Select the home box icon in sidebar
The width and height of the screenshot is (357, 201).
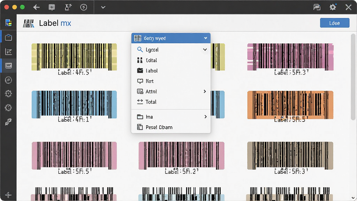click(8, 37)
